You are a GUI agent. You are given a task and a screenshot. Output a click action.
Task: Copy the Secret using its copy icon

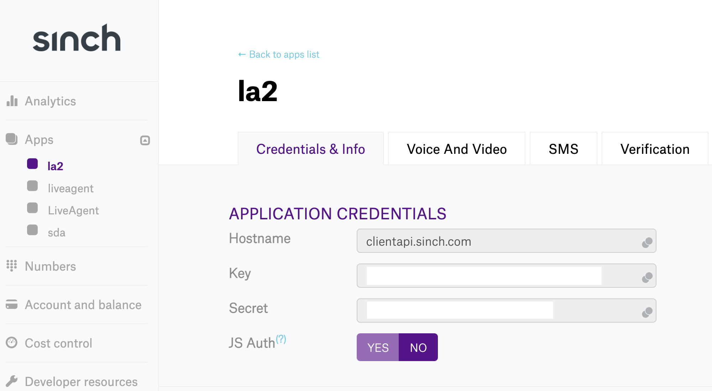647,312
